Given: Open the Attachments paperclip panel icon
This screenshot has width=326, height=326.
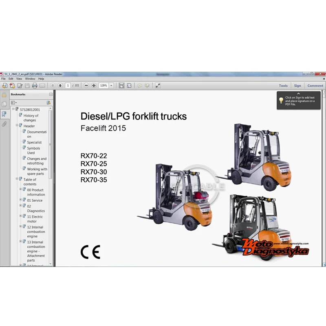Looking at the screenshot, I should pos(4,124).
